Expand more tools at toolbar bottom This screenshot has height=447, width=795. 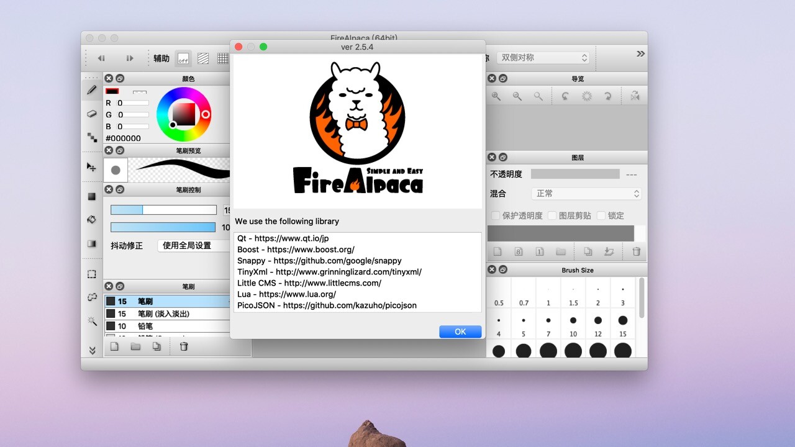pyautogui.click(x=92, y=351)
